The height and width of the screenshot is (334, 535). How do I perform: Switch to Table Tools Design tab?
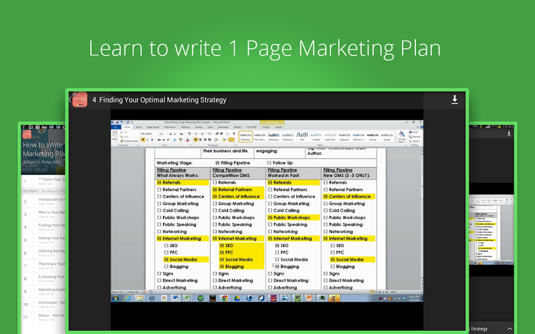(x=265, y=127)
